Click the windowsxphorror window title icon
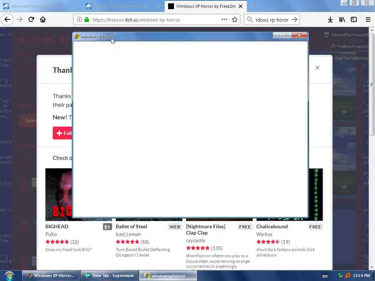This screenshot has width=375, height=281. tap(77, 37)
